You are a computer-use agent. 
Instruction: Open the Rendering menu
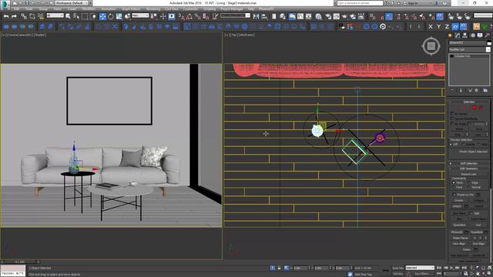[153, 9]
